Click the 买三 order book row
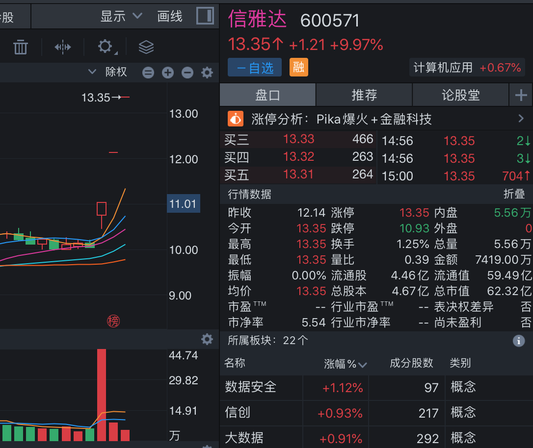Image resolution: width=533 pixels, height=448 pixels. coord(298,139)
